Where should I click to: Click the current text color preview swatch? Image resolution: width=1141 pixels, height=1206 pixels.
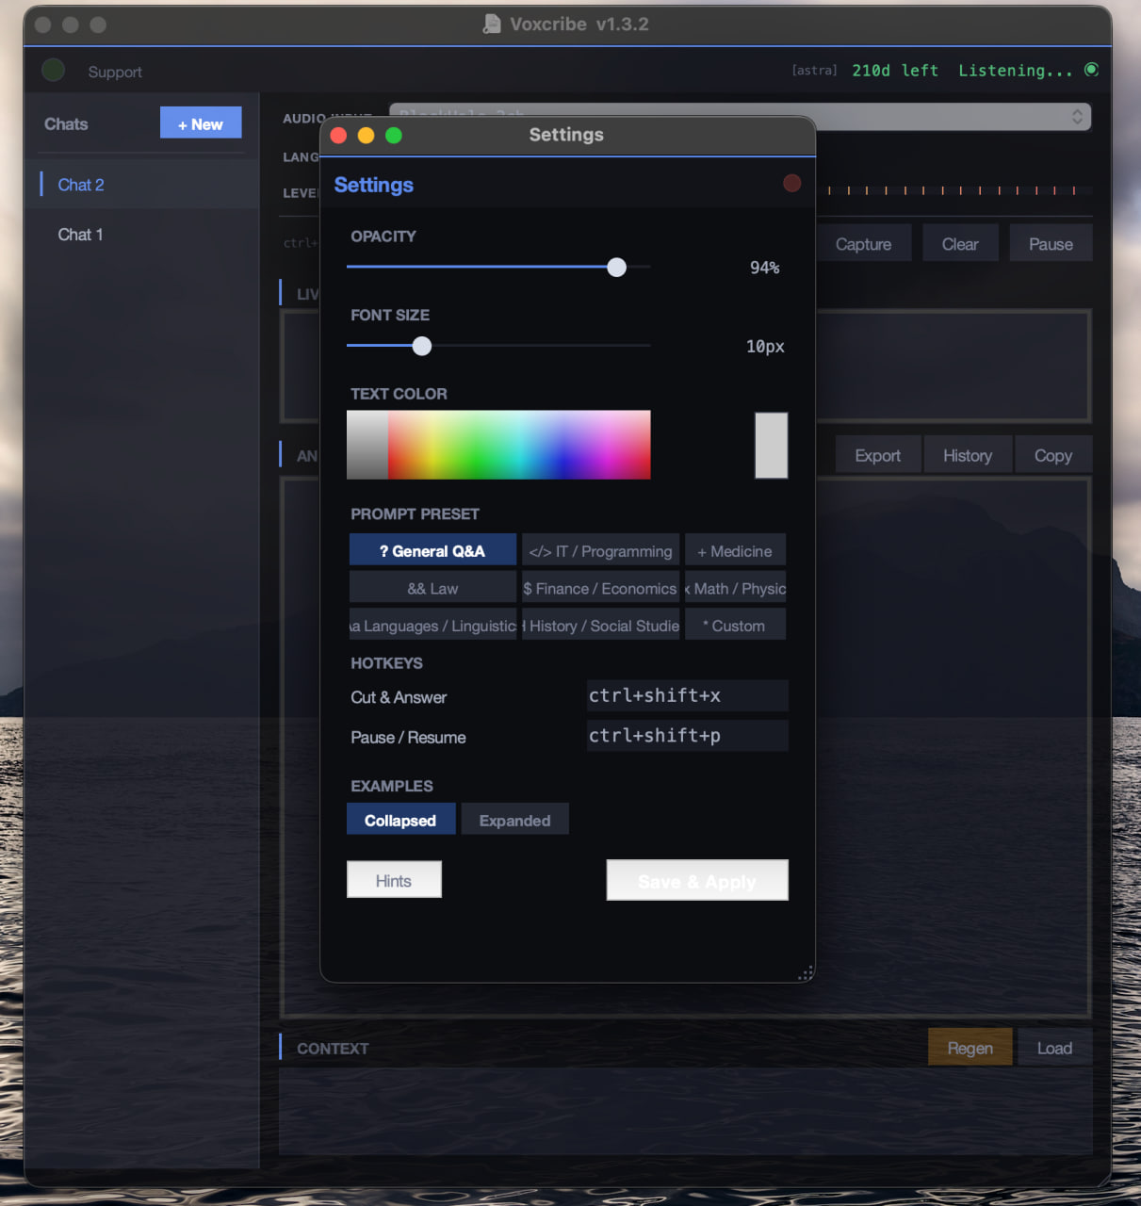click(x=771, y=445)
